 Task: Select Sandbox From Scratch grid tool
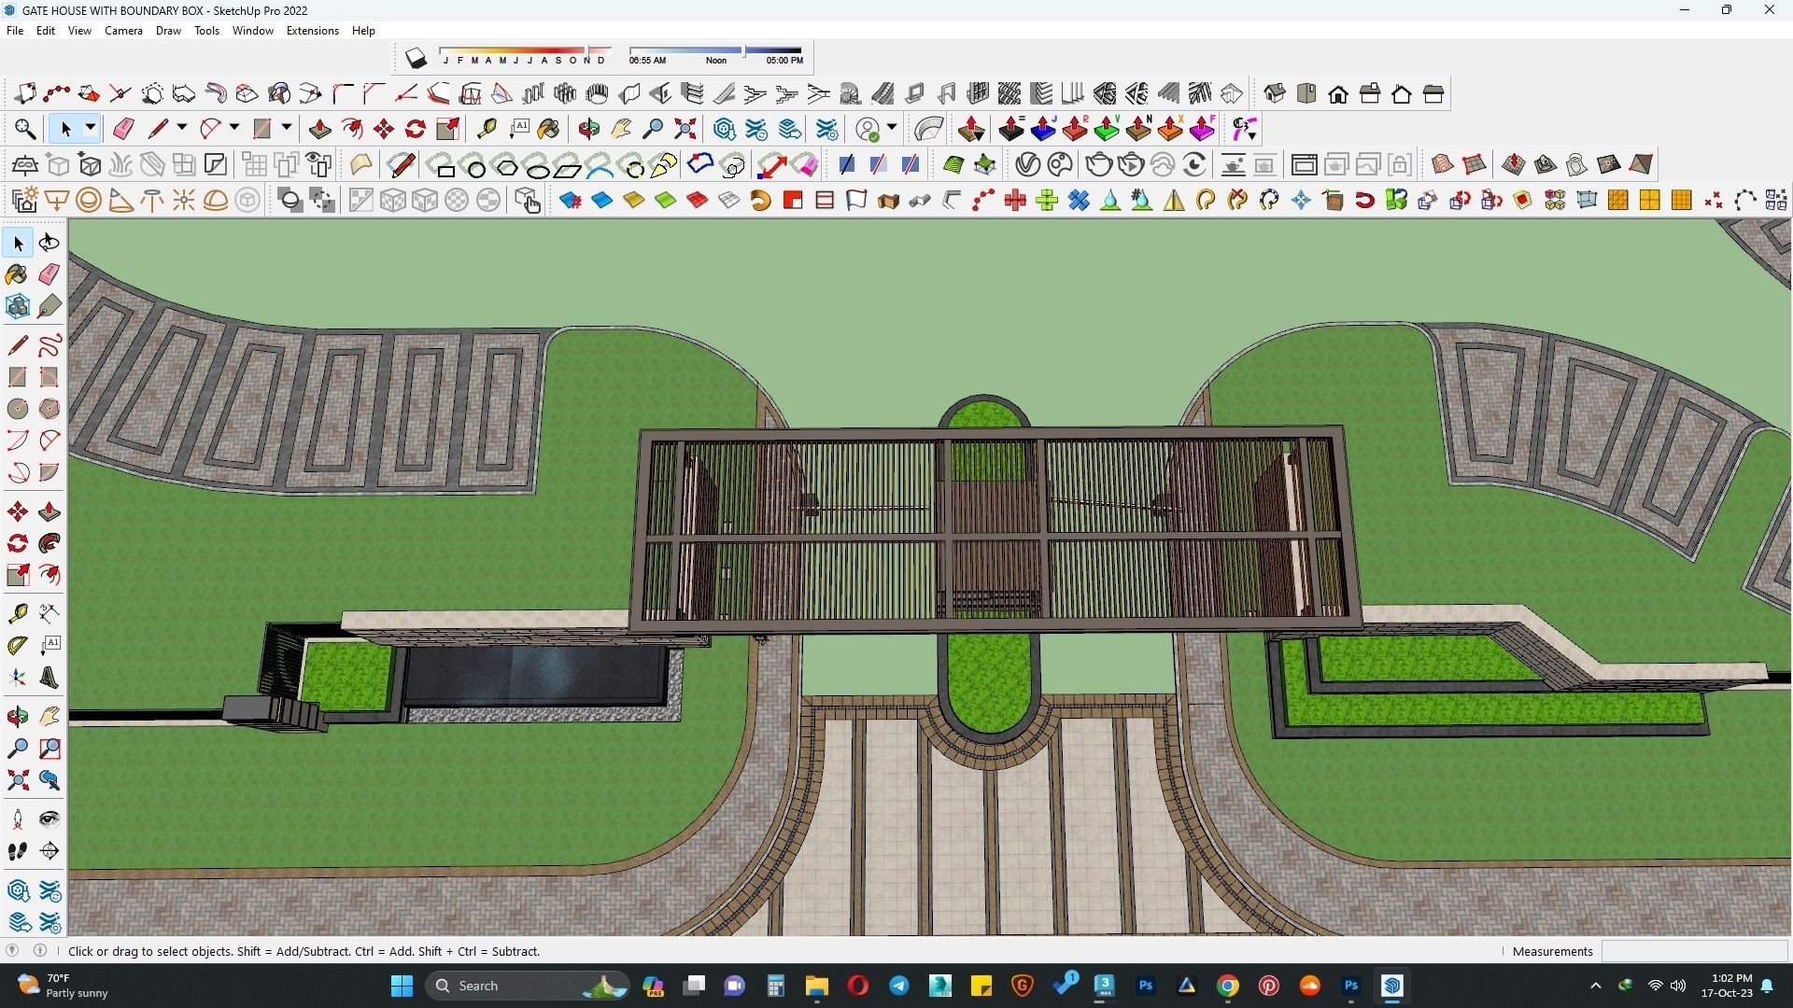(1475, 165)
